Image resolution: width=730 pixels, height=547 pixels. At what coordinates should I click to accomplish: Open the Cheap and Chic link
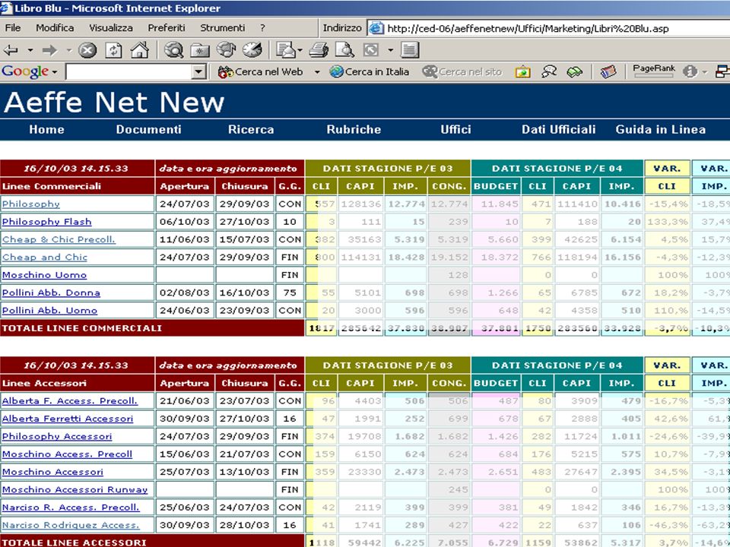45,257
